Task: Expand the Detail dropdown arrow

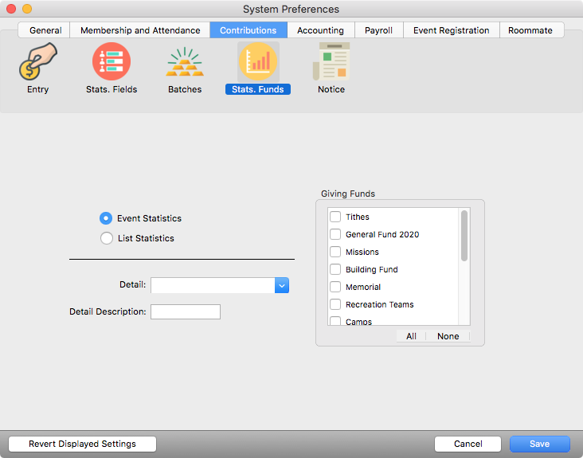Action: coord(282,285)
